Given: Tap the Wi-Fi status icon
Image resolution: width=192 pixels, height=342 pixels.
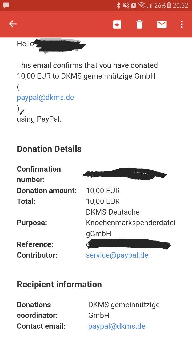Looking at the screenshot, I should [x=142, y=5].
